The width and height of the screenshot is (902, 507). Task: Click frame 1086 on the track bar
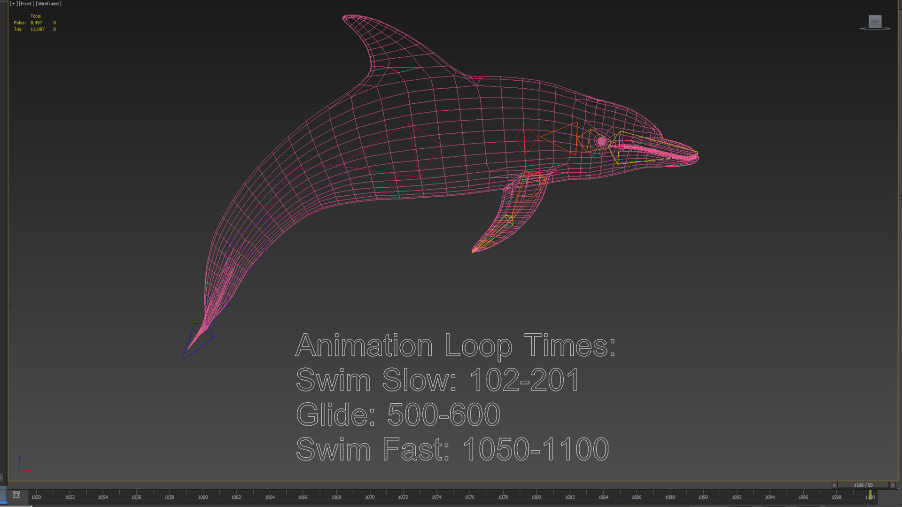pos(637,497)
